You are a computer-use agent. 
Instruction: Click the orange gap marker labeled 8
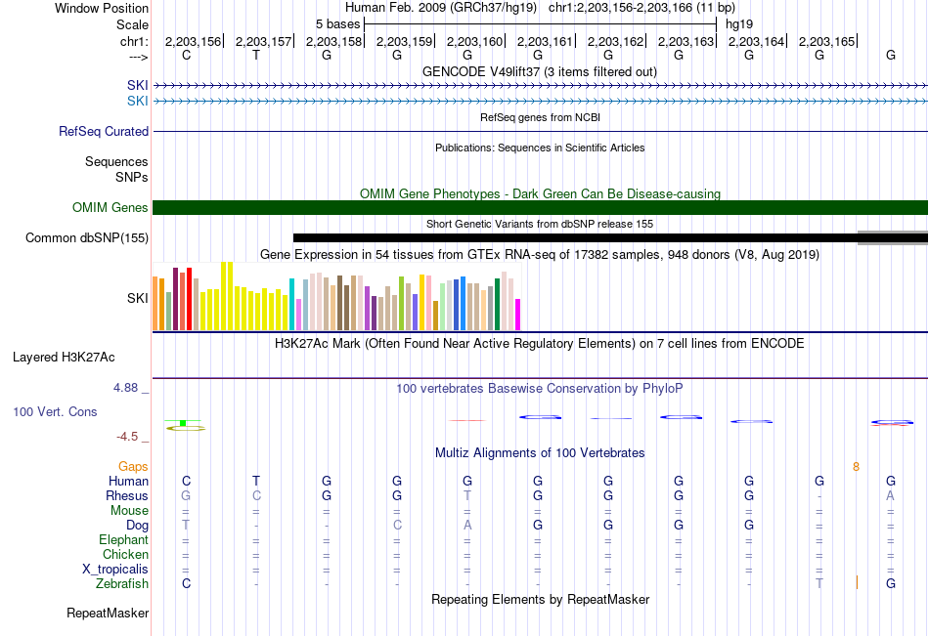[856, 467]
